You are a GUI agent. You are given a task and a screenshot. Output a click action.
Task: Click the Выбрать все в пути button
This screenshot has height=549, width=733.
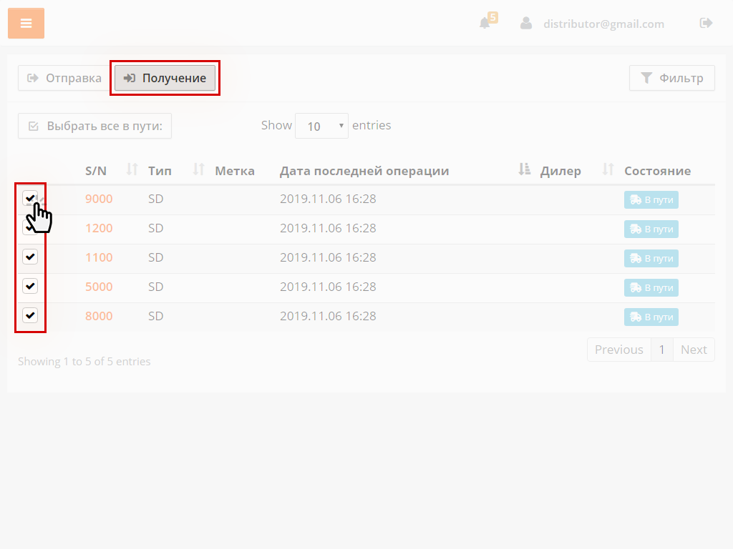click(94, 126)
